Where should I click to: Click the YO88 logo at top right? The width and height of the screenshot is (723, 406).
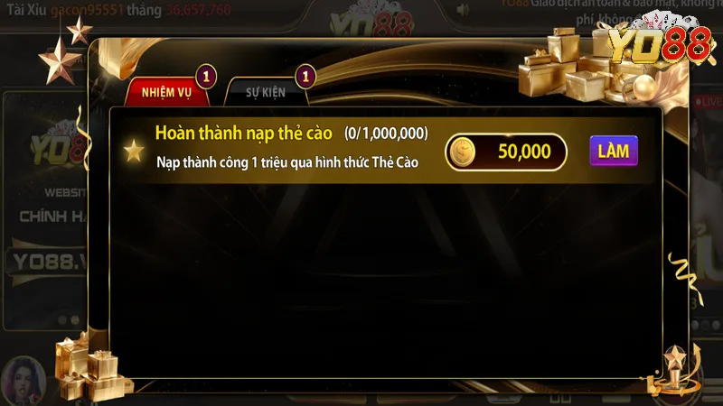[x=661, y=42]
